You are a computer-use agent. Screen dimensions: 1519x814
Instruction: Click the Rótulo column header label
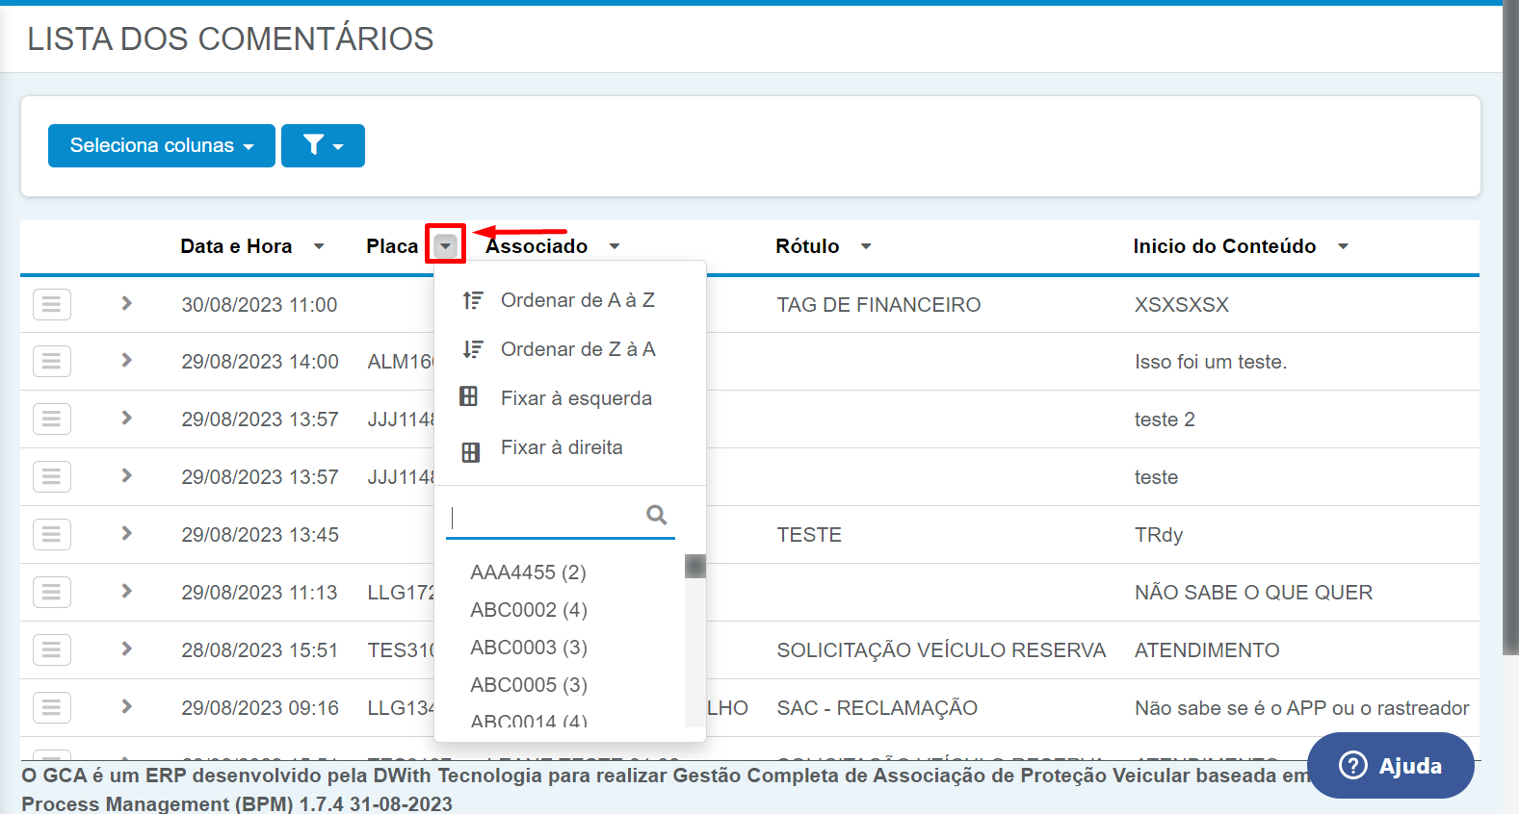point(807,246)
